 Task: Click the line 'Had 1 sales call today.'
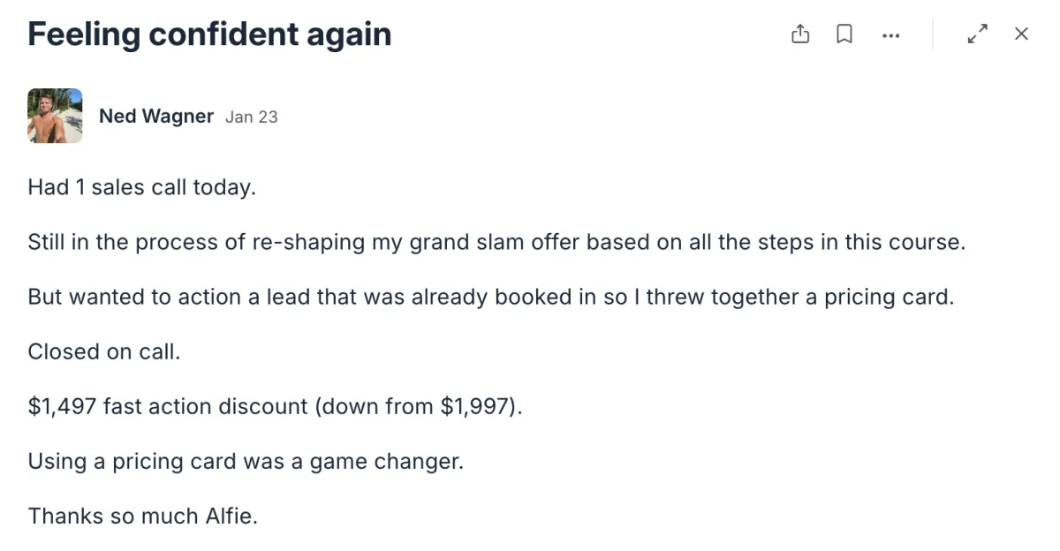point(141,187)
